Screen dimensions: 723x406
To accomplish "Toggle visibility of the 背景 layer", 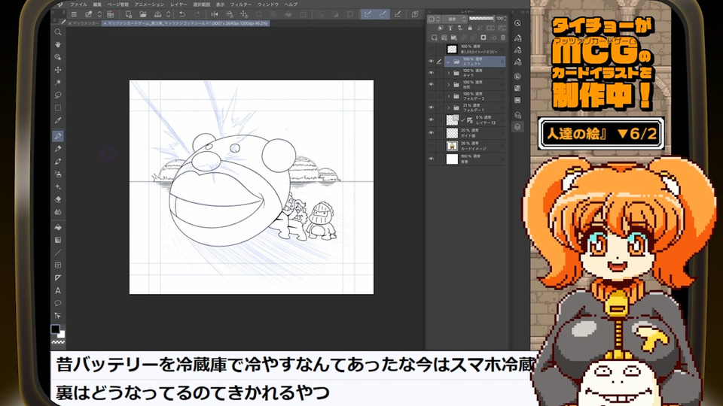I will click(x=431, y=159).
